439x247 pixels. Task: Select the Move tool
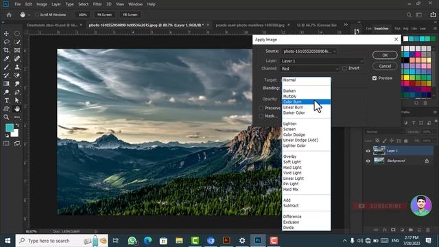click(x=6, y=34)
